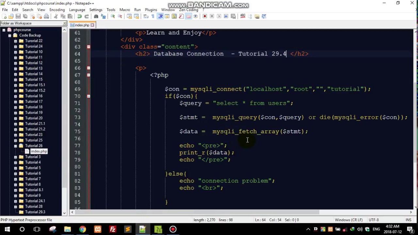This screenshot has width=418, height=235.
Task: Click the Zoom Out toolbar icon
Action: coord(120,16)
